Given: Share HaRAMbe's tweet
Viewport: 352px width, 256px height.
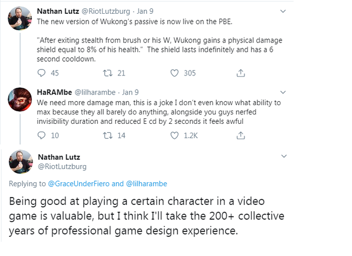Looking at the screenshot, I should (x=240, y=135).
